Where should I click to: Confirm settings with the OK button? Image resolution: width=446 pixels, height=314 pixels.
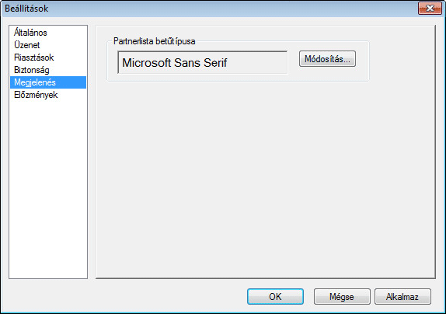pos(275,297)
